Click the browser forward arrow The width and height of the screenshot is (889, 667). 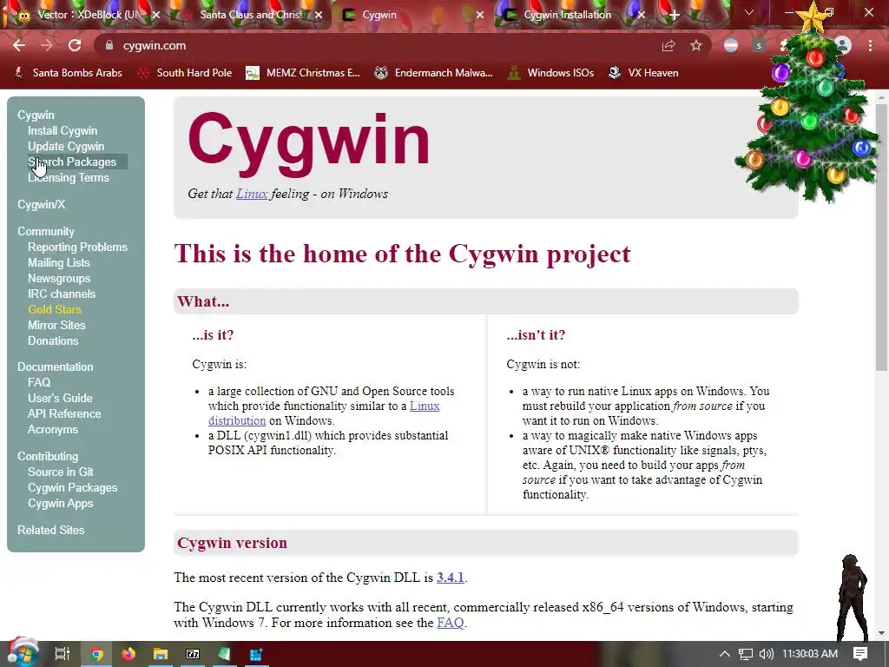(47, 45)
